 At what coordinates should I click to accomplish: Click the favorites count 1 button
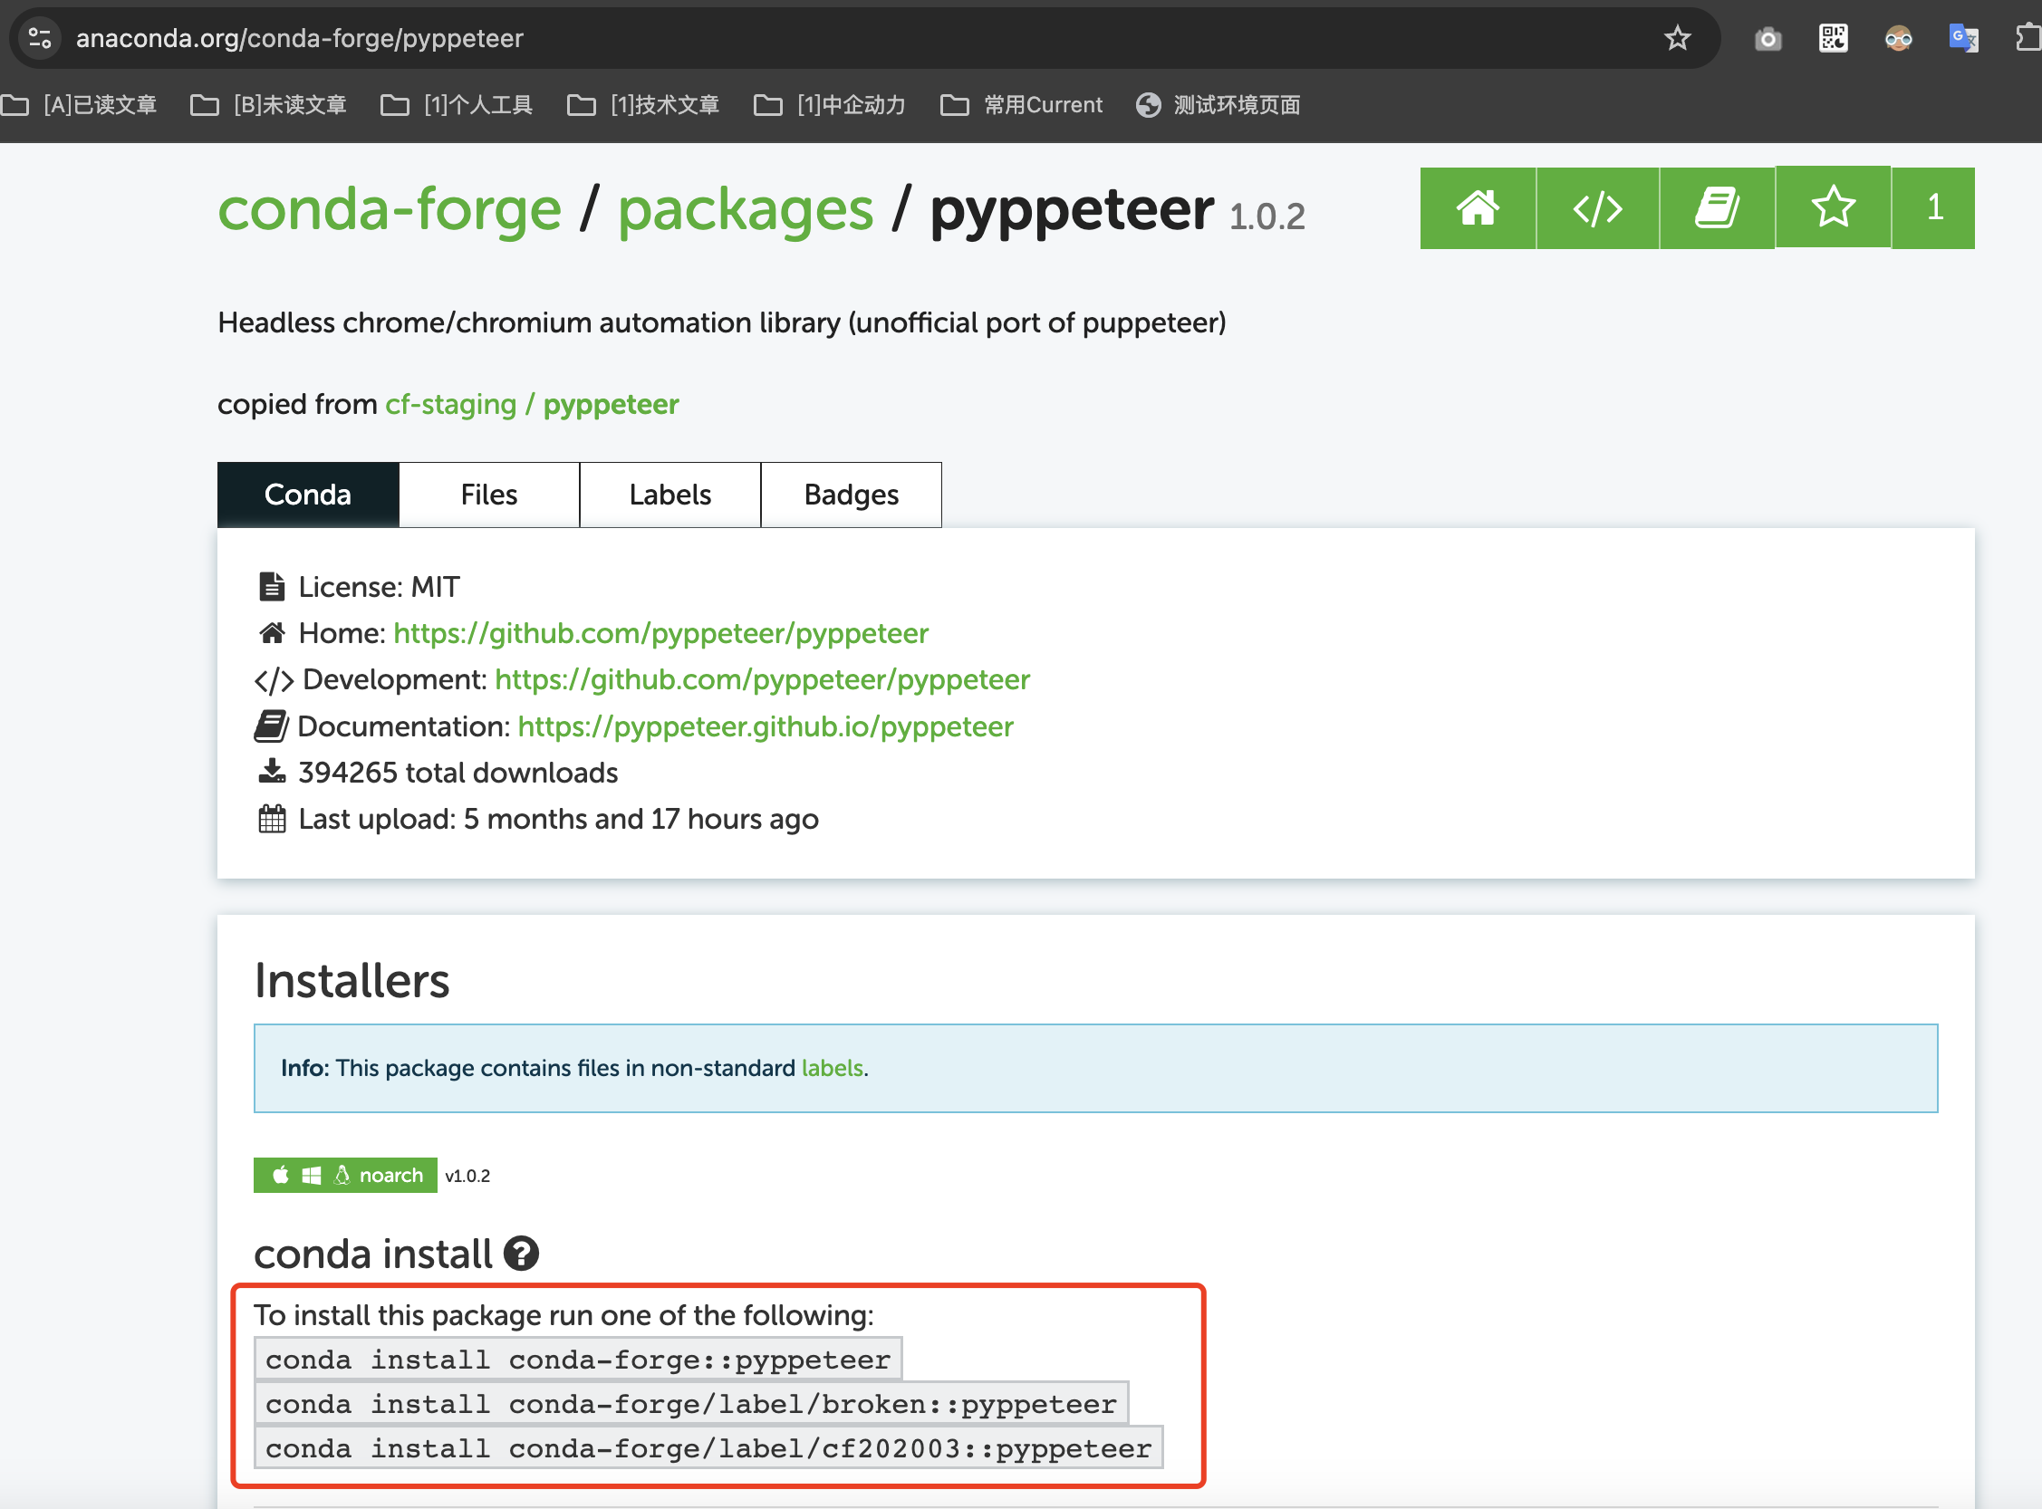tap(1933, 208)
